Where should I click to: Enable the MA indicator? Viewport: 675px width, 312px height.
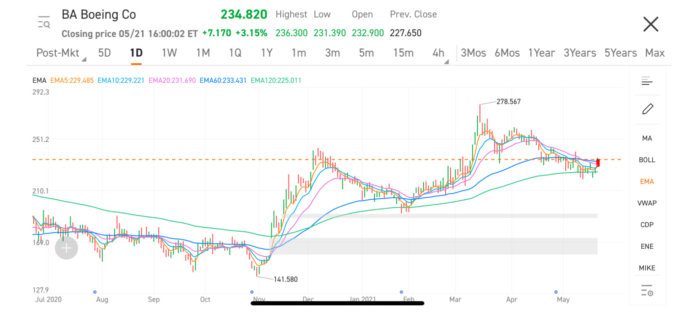647,138
